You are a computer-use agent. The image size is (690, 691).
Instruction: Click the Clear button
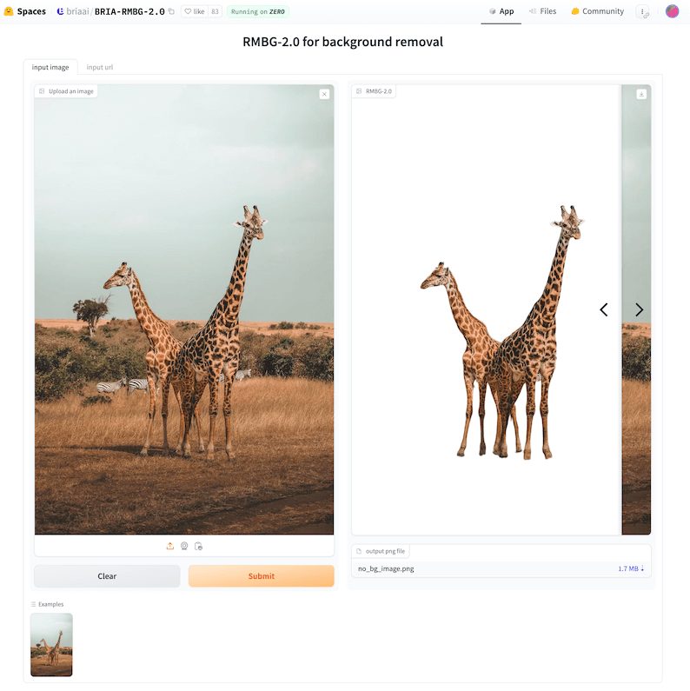point(107,576)
